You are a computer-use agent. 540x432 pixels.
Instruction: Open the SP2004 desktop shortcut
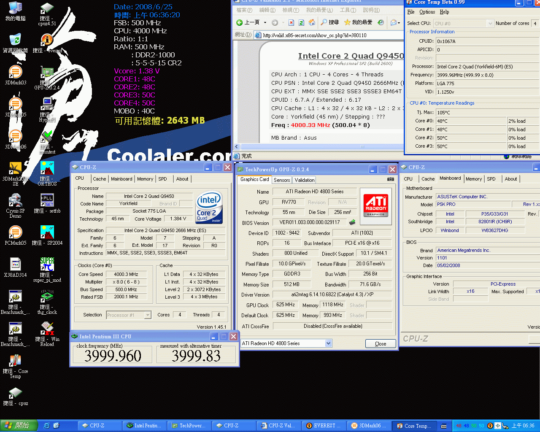(x=47, y=235)
